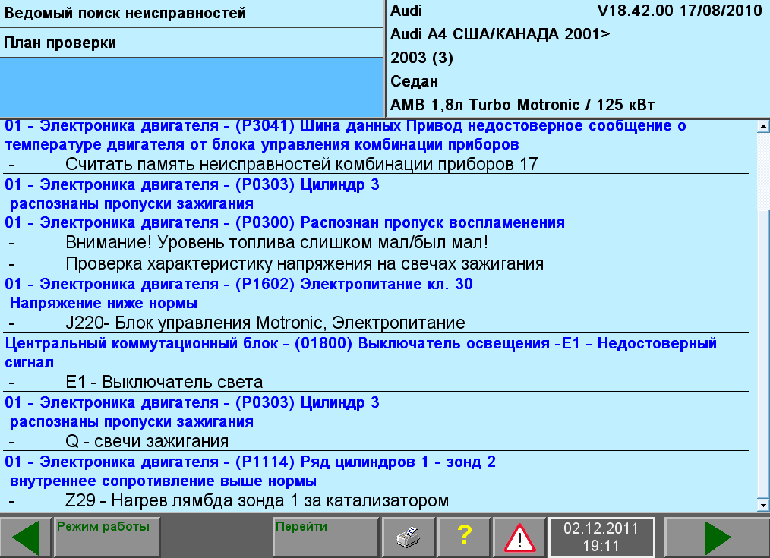
Task: Open help with the yellow question mark
Action: point(464,538)
